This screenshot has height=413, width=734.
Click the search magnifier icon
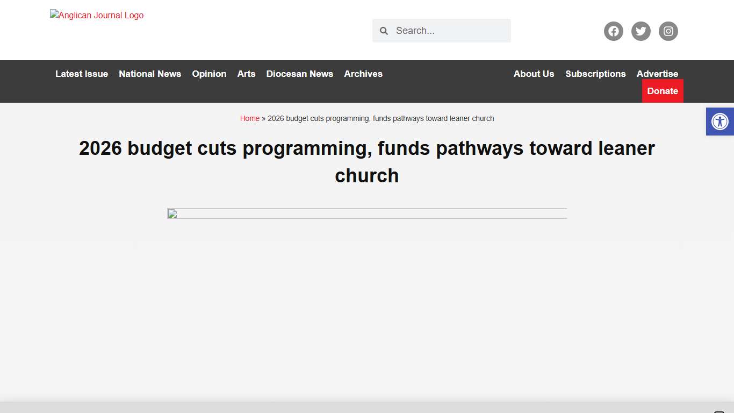point(384,31)
